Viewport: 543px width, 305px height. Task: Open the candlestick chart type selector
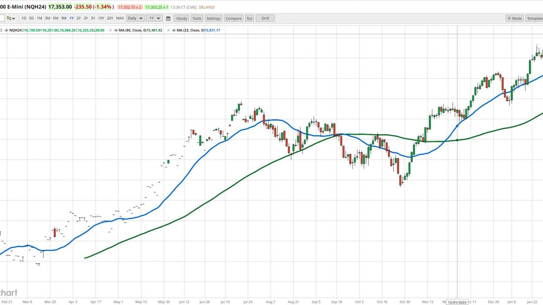[11, 18]
